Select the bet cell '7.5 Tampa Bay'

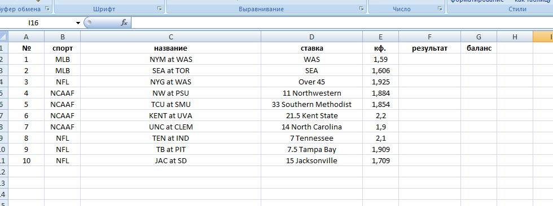pos(311,149)
